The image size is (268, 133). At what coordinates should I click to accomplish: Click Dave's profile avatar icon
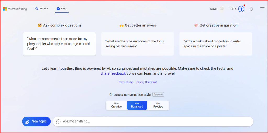(x=221, y=9)
